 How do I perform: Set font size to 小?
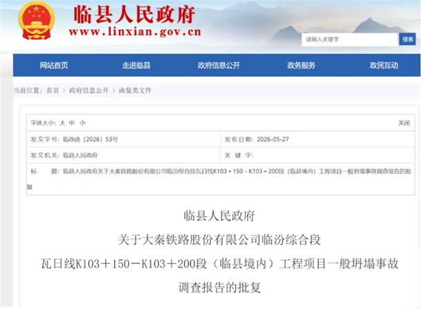[82, 123]
